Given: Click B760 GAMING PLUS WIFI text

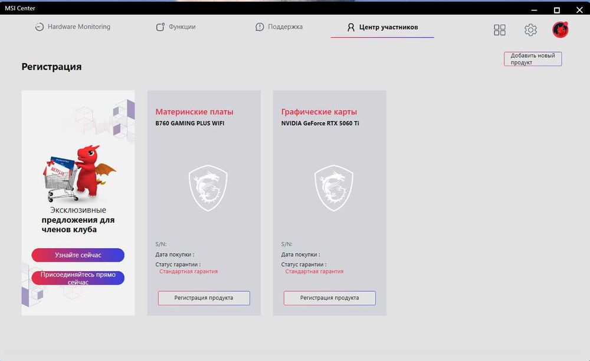Looking at the screenshot, I should (x=189, y=123).
